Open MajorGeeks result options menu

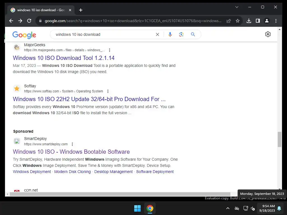(x=110, y=50)
